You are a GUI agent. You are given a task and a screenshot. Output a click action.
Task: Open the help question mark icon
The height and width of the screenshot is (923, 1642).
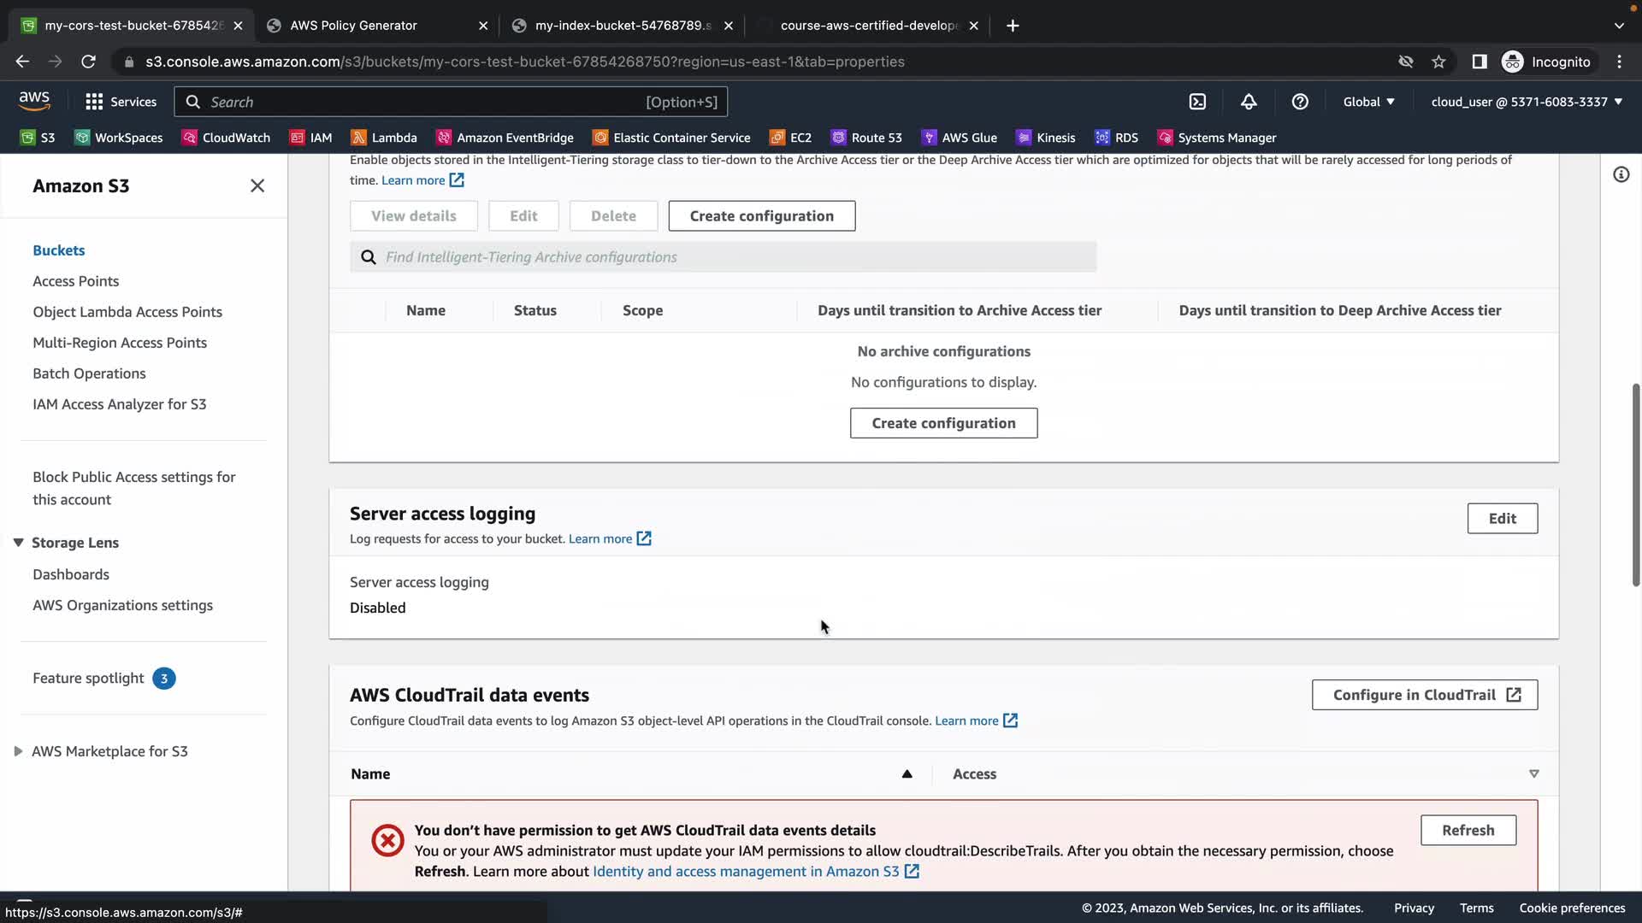1300,102
